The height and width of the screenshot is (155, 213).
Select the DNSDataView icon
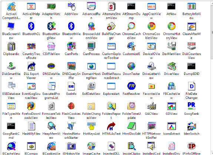coord(51,66)
